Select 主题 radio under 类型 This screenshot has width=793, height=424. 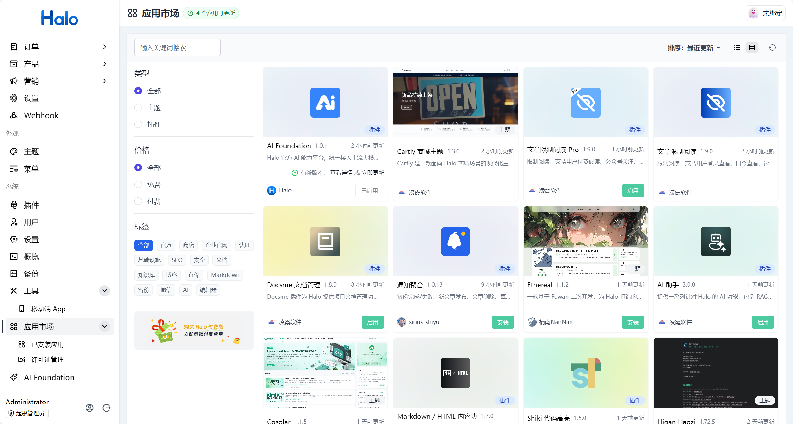pos(138,108)
